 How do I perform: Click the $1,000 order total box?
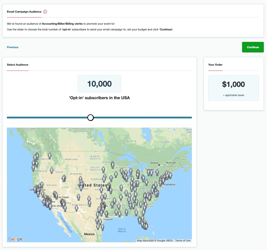click(233, 88)
